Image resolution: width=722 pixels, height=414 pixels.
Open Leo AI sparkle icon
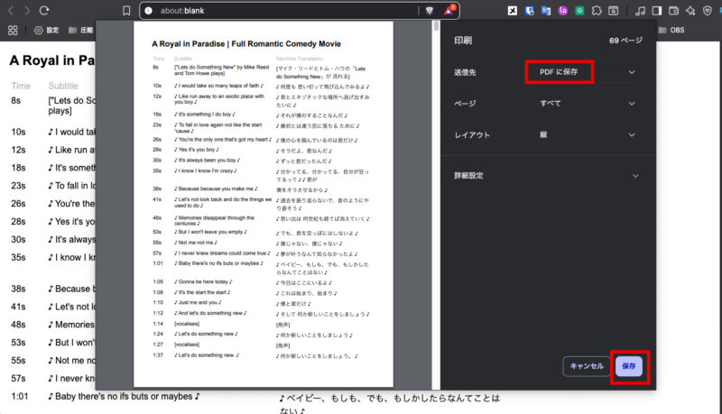[690, 11]
